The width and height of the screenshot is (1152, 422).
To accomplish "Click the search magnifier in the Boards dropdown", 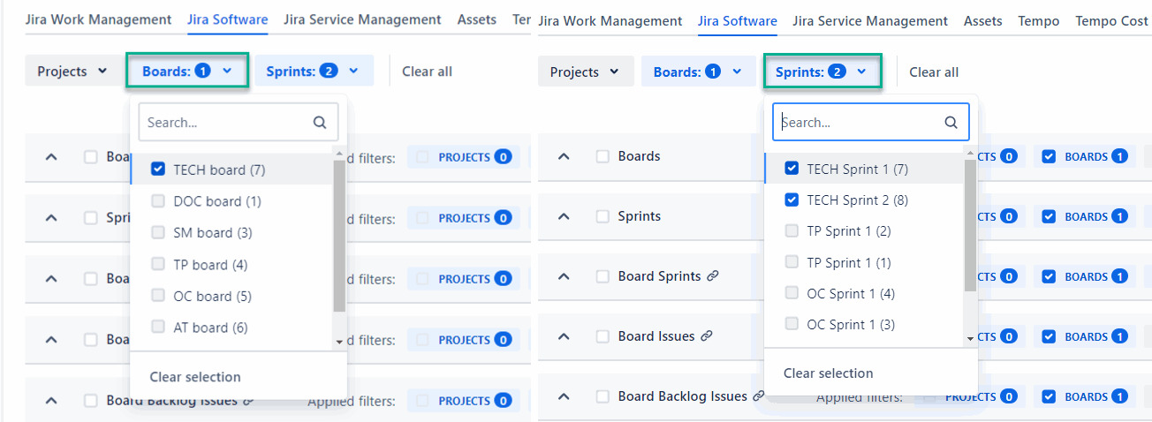I will [320, 123].
